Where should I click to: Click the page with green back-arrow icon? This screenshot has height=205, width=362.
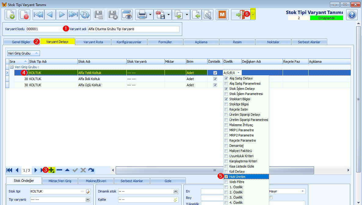point(196,15)
